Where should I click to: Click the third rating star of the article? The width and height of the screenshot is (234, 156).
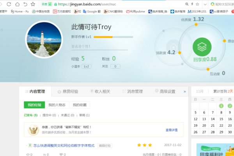(x=150, y=145)
